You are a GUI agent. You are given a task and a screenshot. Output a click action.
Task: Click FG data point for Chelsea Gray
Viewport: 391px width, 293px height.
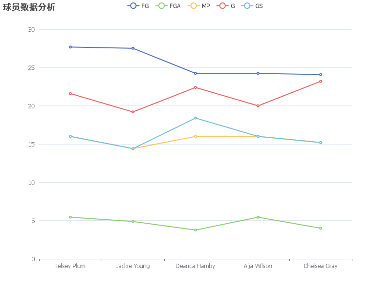point(321,75)
